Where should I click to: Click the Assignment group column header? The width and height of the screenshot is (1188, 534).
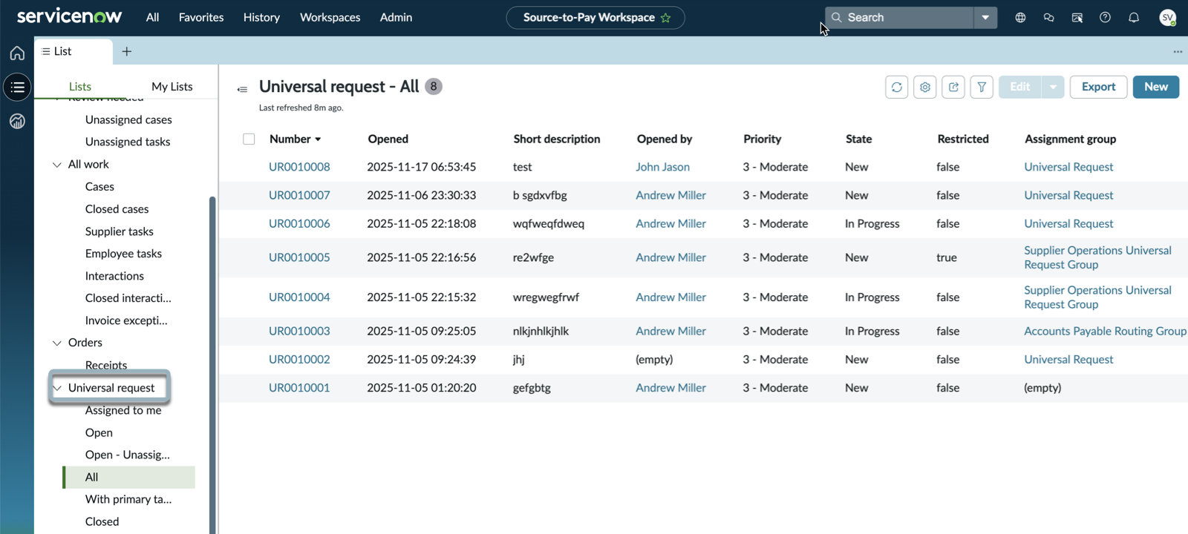pyautogui.click(x=1070, y=139)
